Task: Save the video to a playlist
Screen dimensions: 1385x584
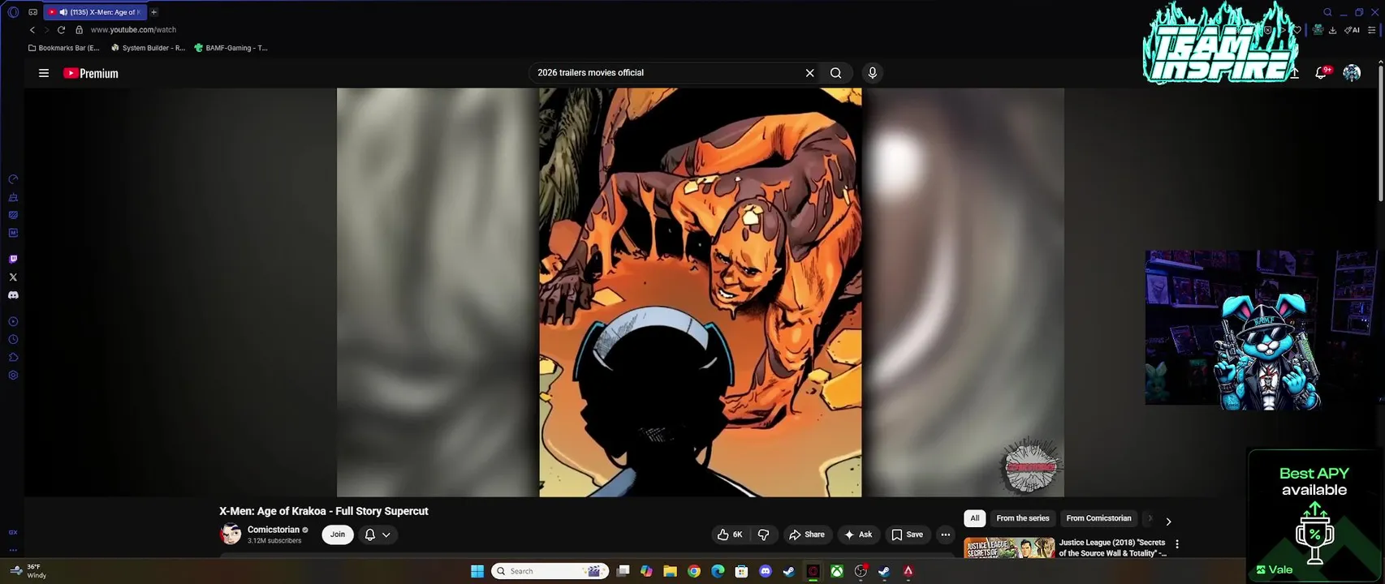Action: [x=908, y=535]
